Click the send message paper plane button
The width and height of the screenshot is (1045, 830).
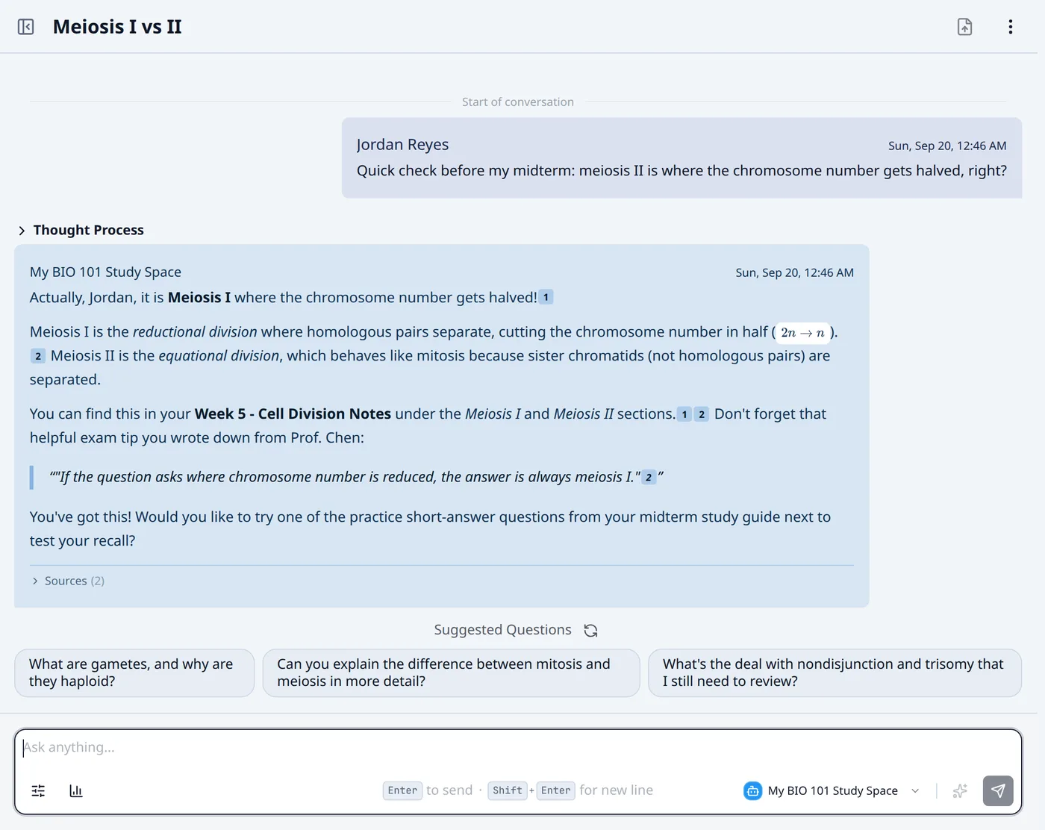(998, 790)
